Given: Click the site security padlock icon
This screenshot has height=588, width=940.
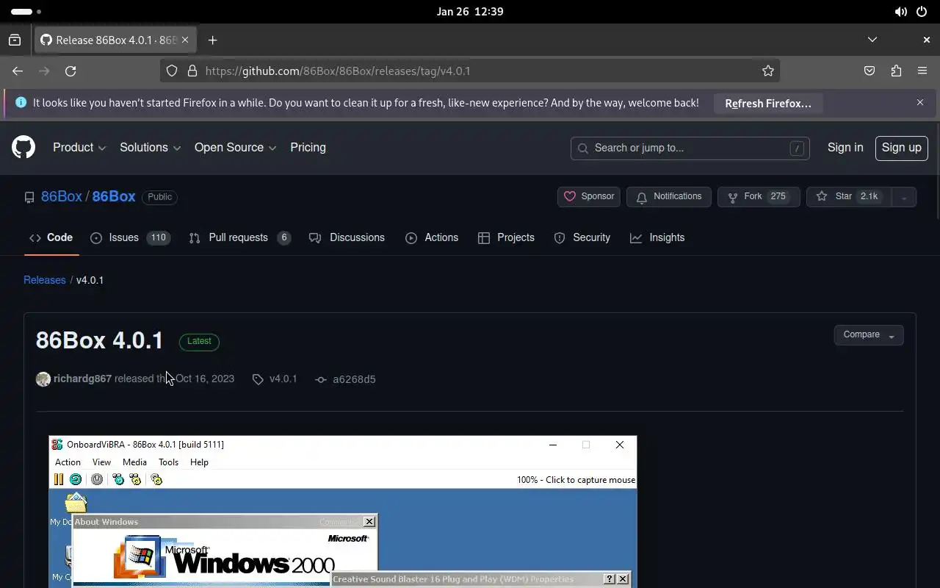Looking at the screenshot, I should click(192, 71).
